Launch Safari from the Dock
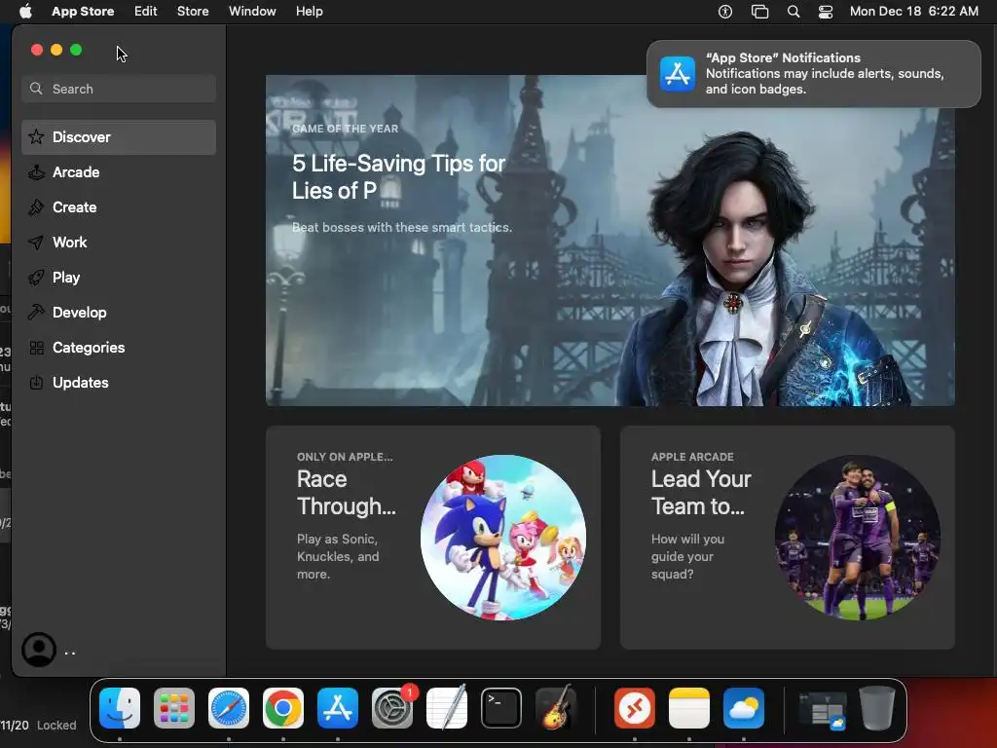The image size is (997, 748). pyautogui.click(x=229, y=708)
